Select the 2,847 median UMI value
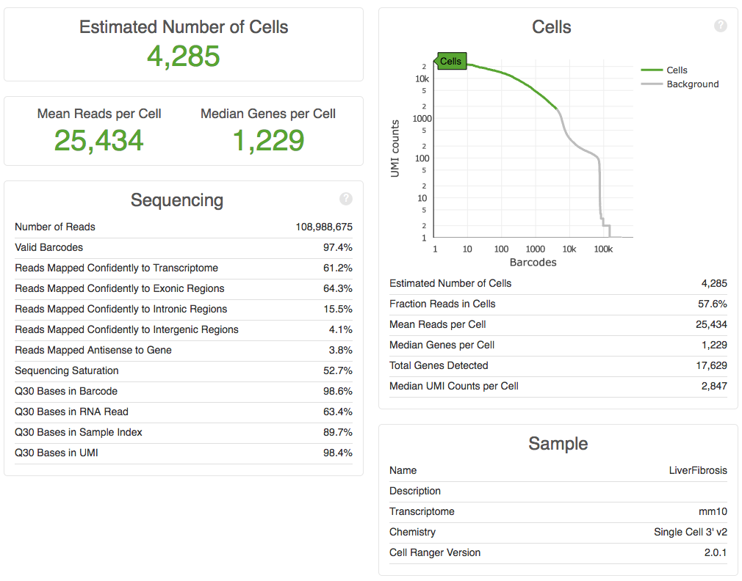742x581 pixels. click(x=715, y=387)
